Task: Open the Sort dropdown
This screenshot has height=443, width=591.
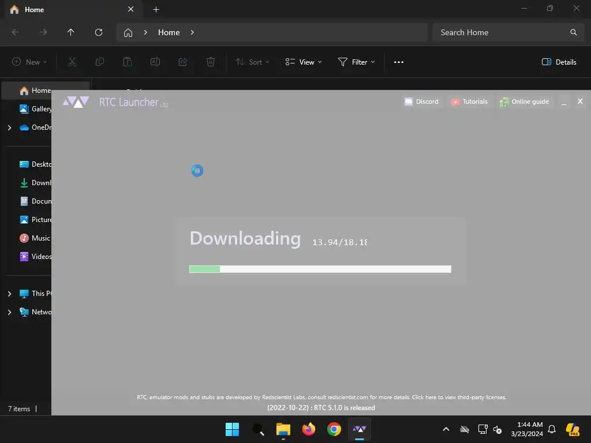Action: point(252,62)
